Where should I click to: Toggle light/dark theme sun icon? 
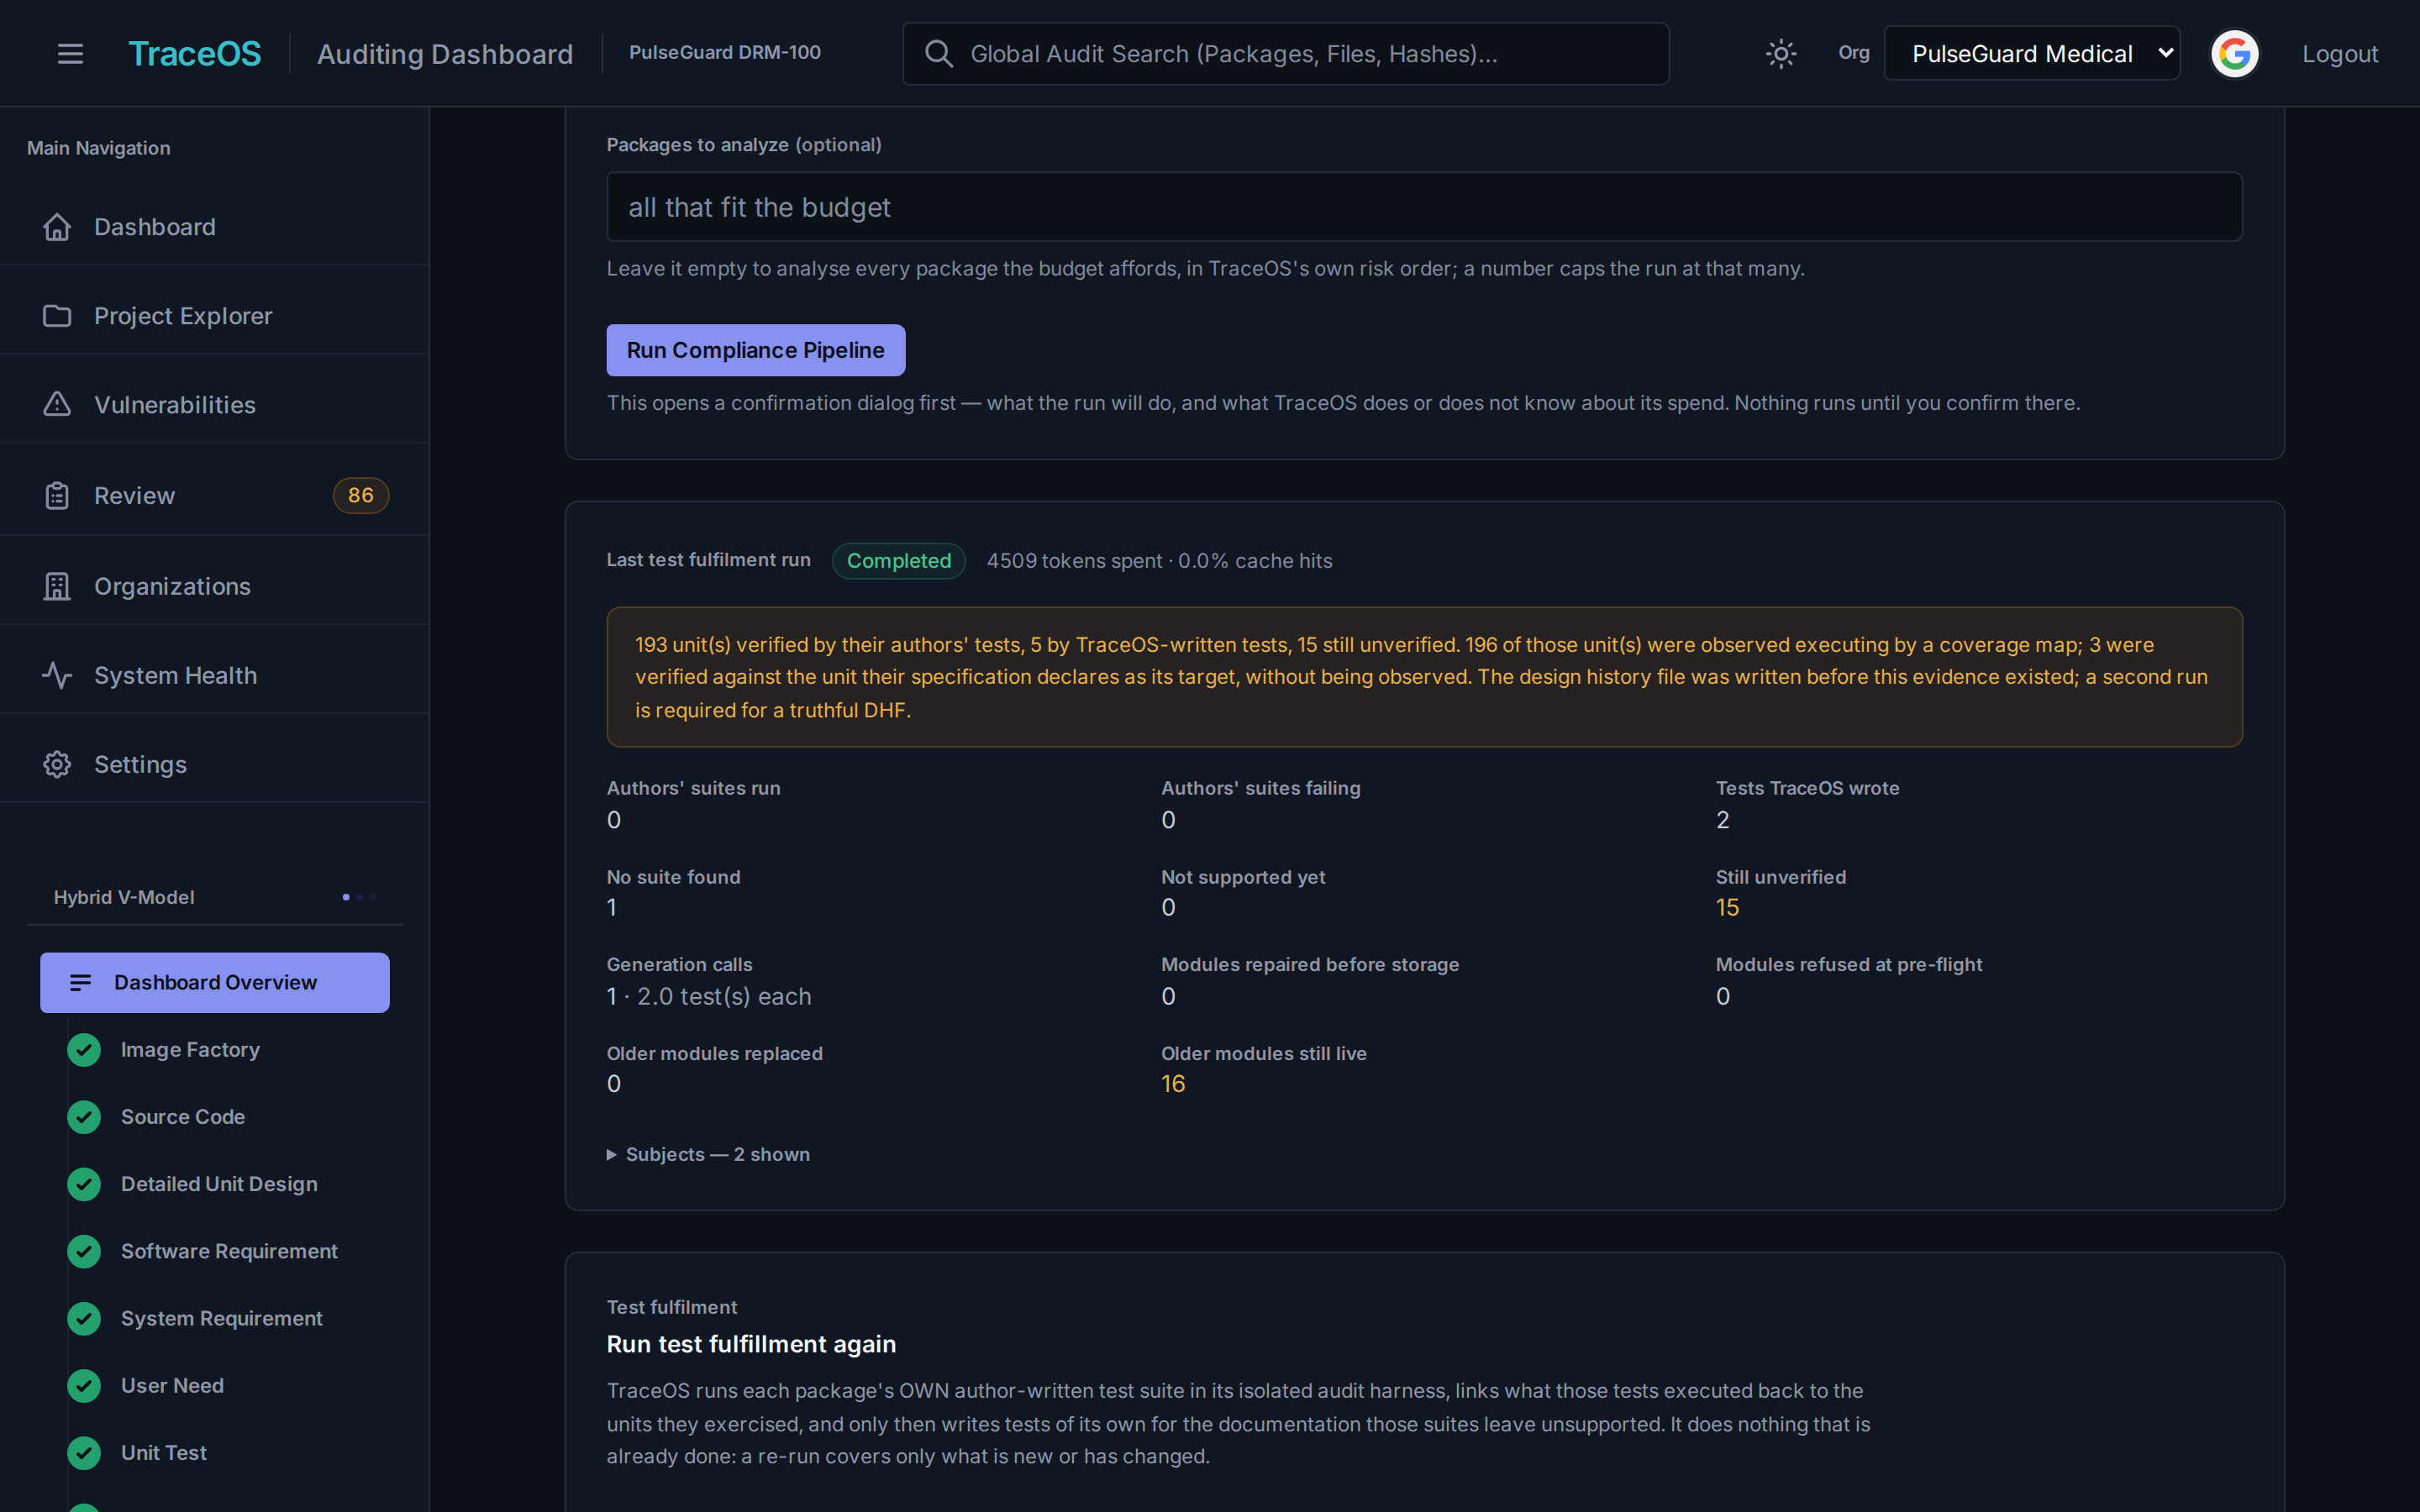point(1781,54)
